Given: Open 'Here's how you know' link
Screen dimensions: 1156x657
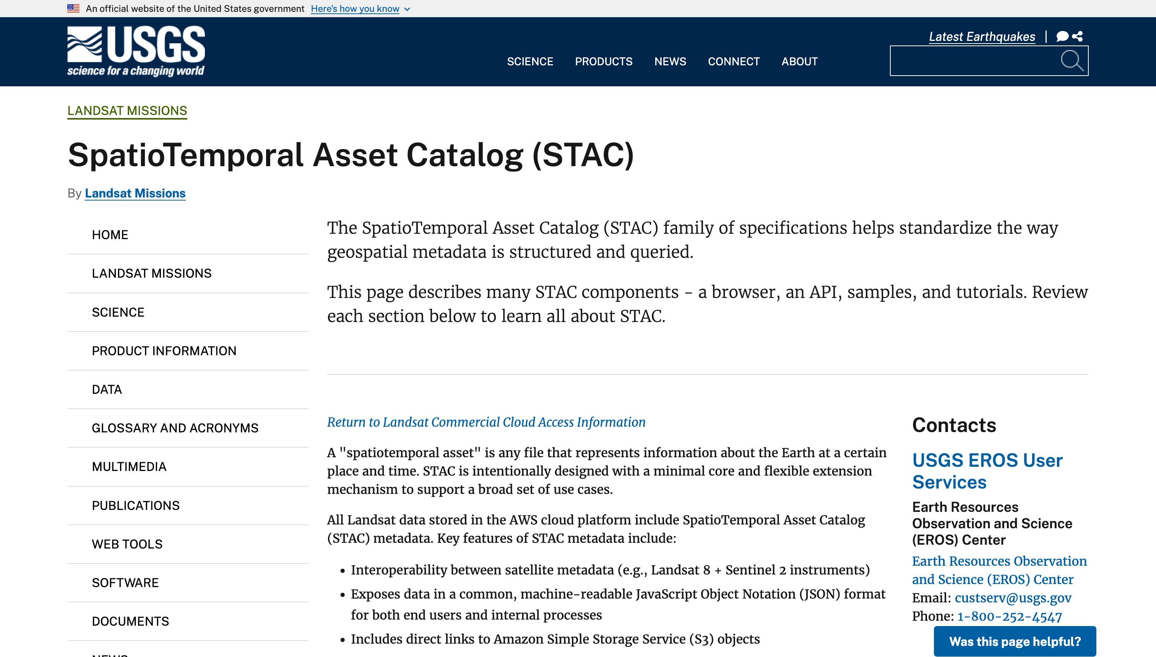Looking at the screenshot, I should point(355,8).
